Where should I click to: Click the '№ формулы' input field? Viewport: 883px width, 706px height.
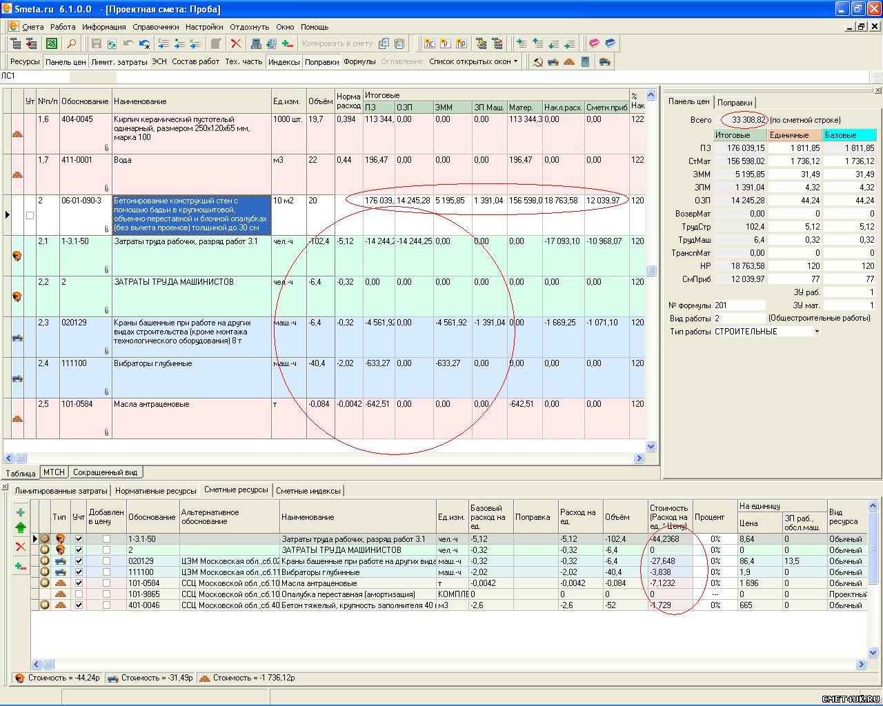coord(739,305)
